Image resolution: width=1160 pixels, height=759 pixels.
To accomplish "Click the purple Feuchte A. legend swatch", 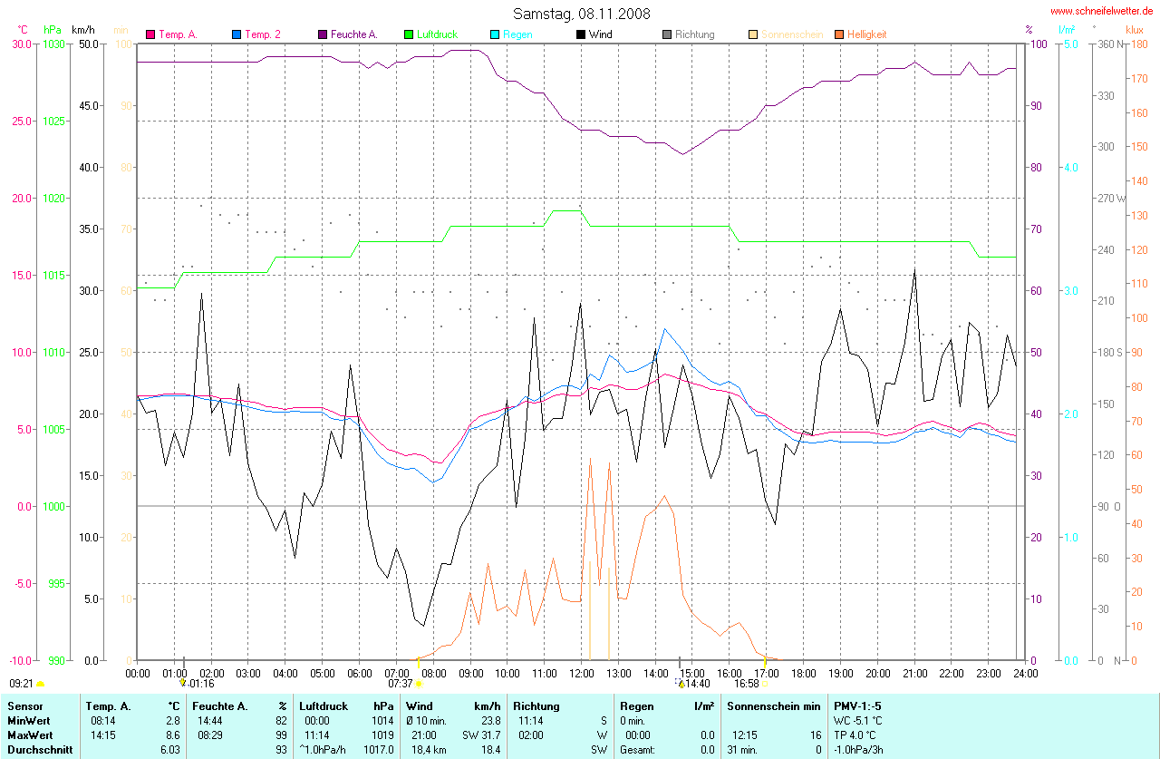I will (322, 34).
